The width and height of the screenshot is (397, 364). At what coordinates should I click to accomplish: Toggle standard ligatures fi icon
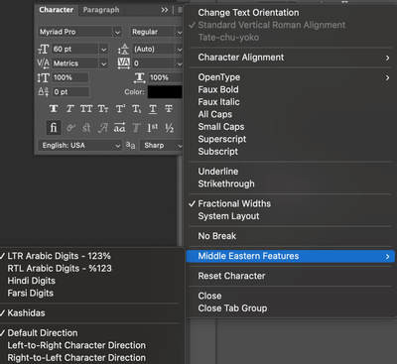point(54,128)
